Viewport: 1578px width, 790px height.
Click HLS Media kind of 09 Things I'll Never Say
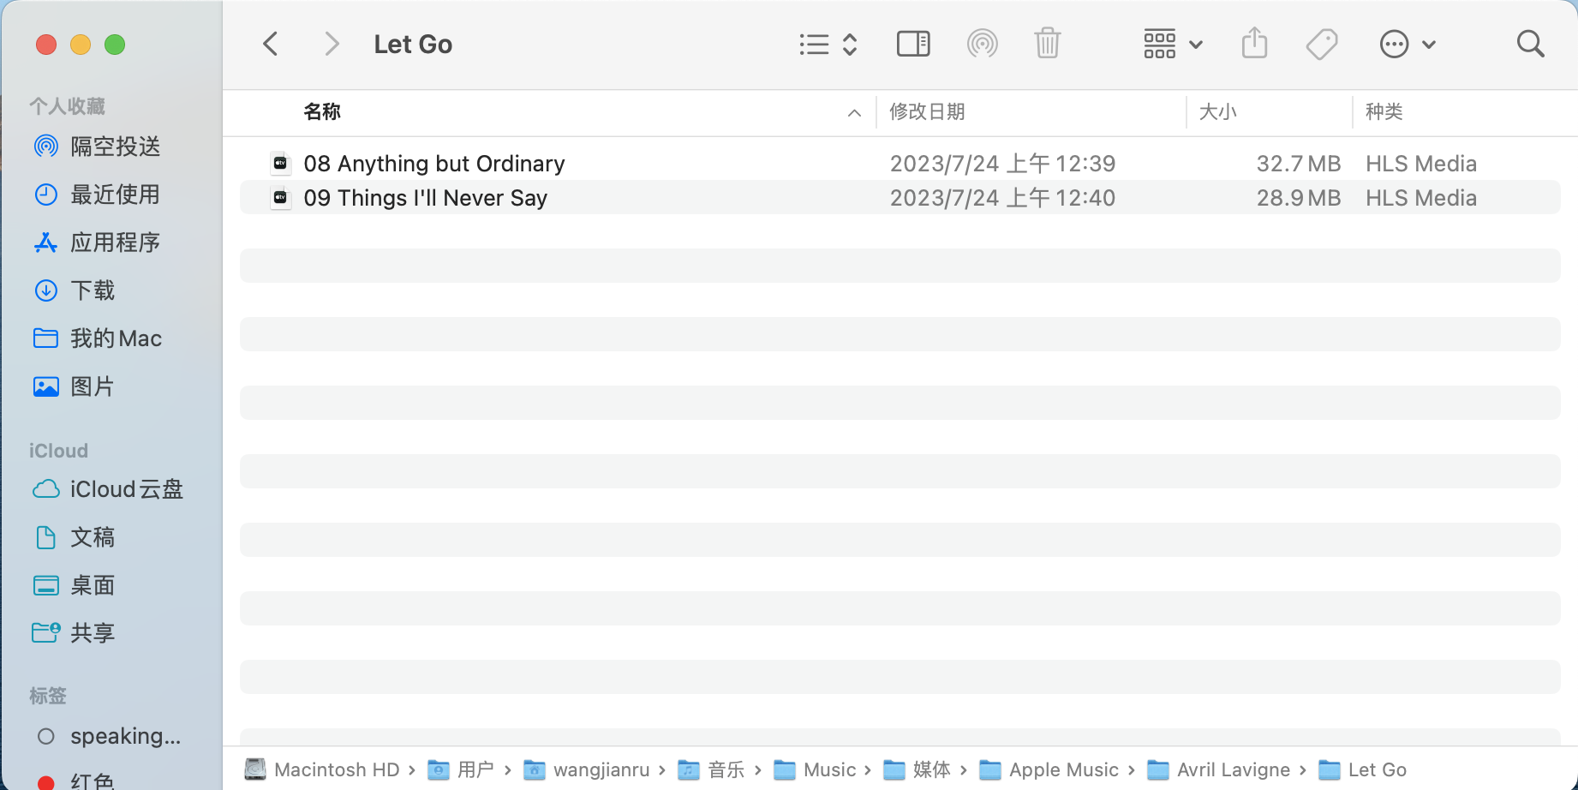[1421, 198]
